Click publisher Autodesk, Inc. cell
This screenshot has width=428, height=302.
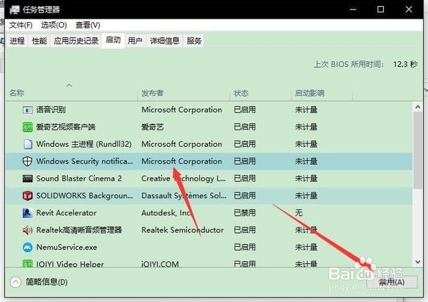tap(166, 213)
